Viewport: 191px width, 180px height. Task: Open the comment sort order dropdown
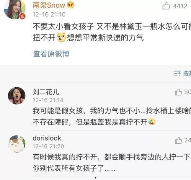tap(183, 74)
